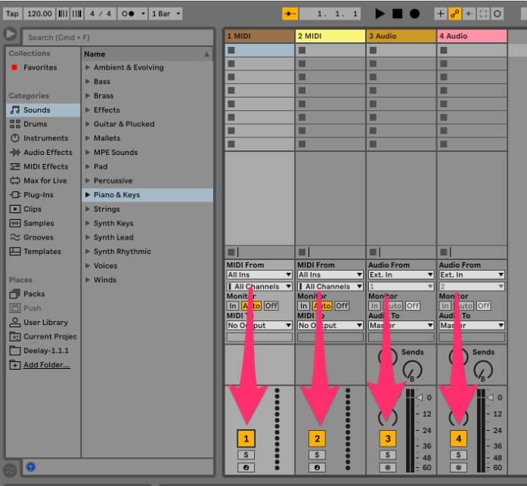Set track 1 Monitor to Off
This screenshot has width=527, height=486.
point(271,306)
